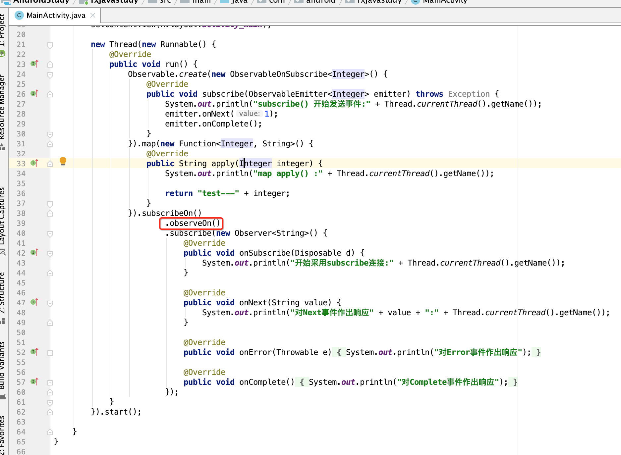Collapse the Observable.create fold at line 24
This screenshot has height=455, width=621.
[x=50, y=75]
